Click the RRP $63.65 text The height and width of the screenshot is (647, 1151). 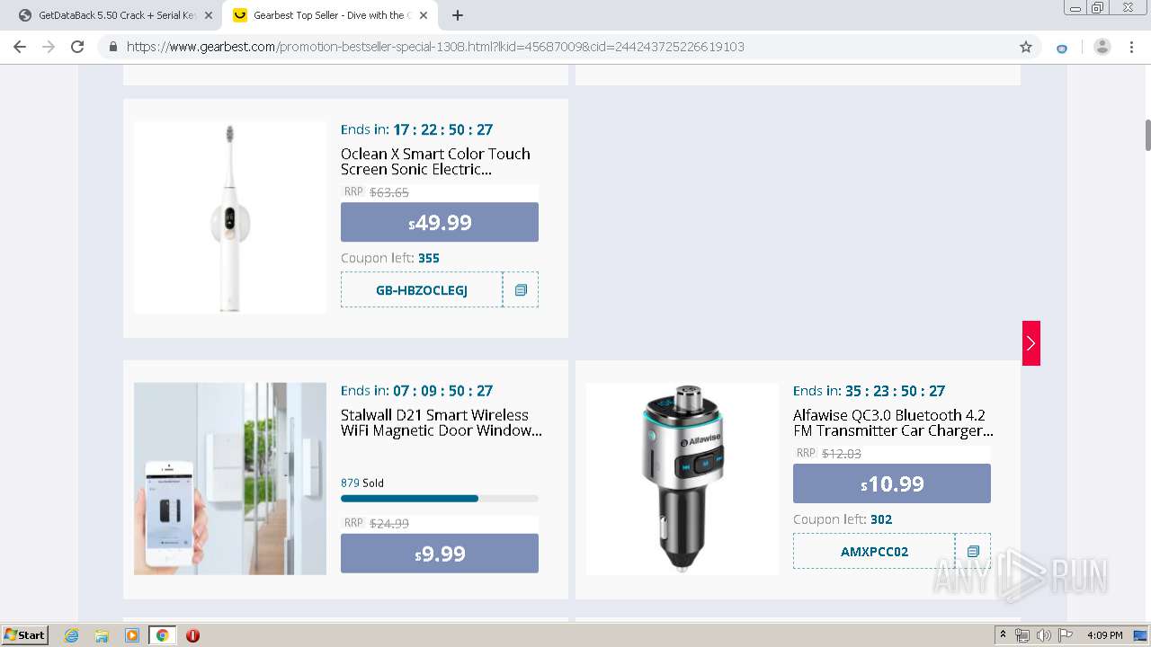377,192
